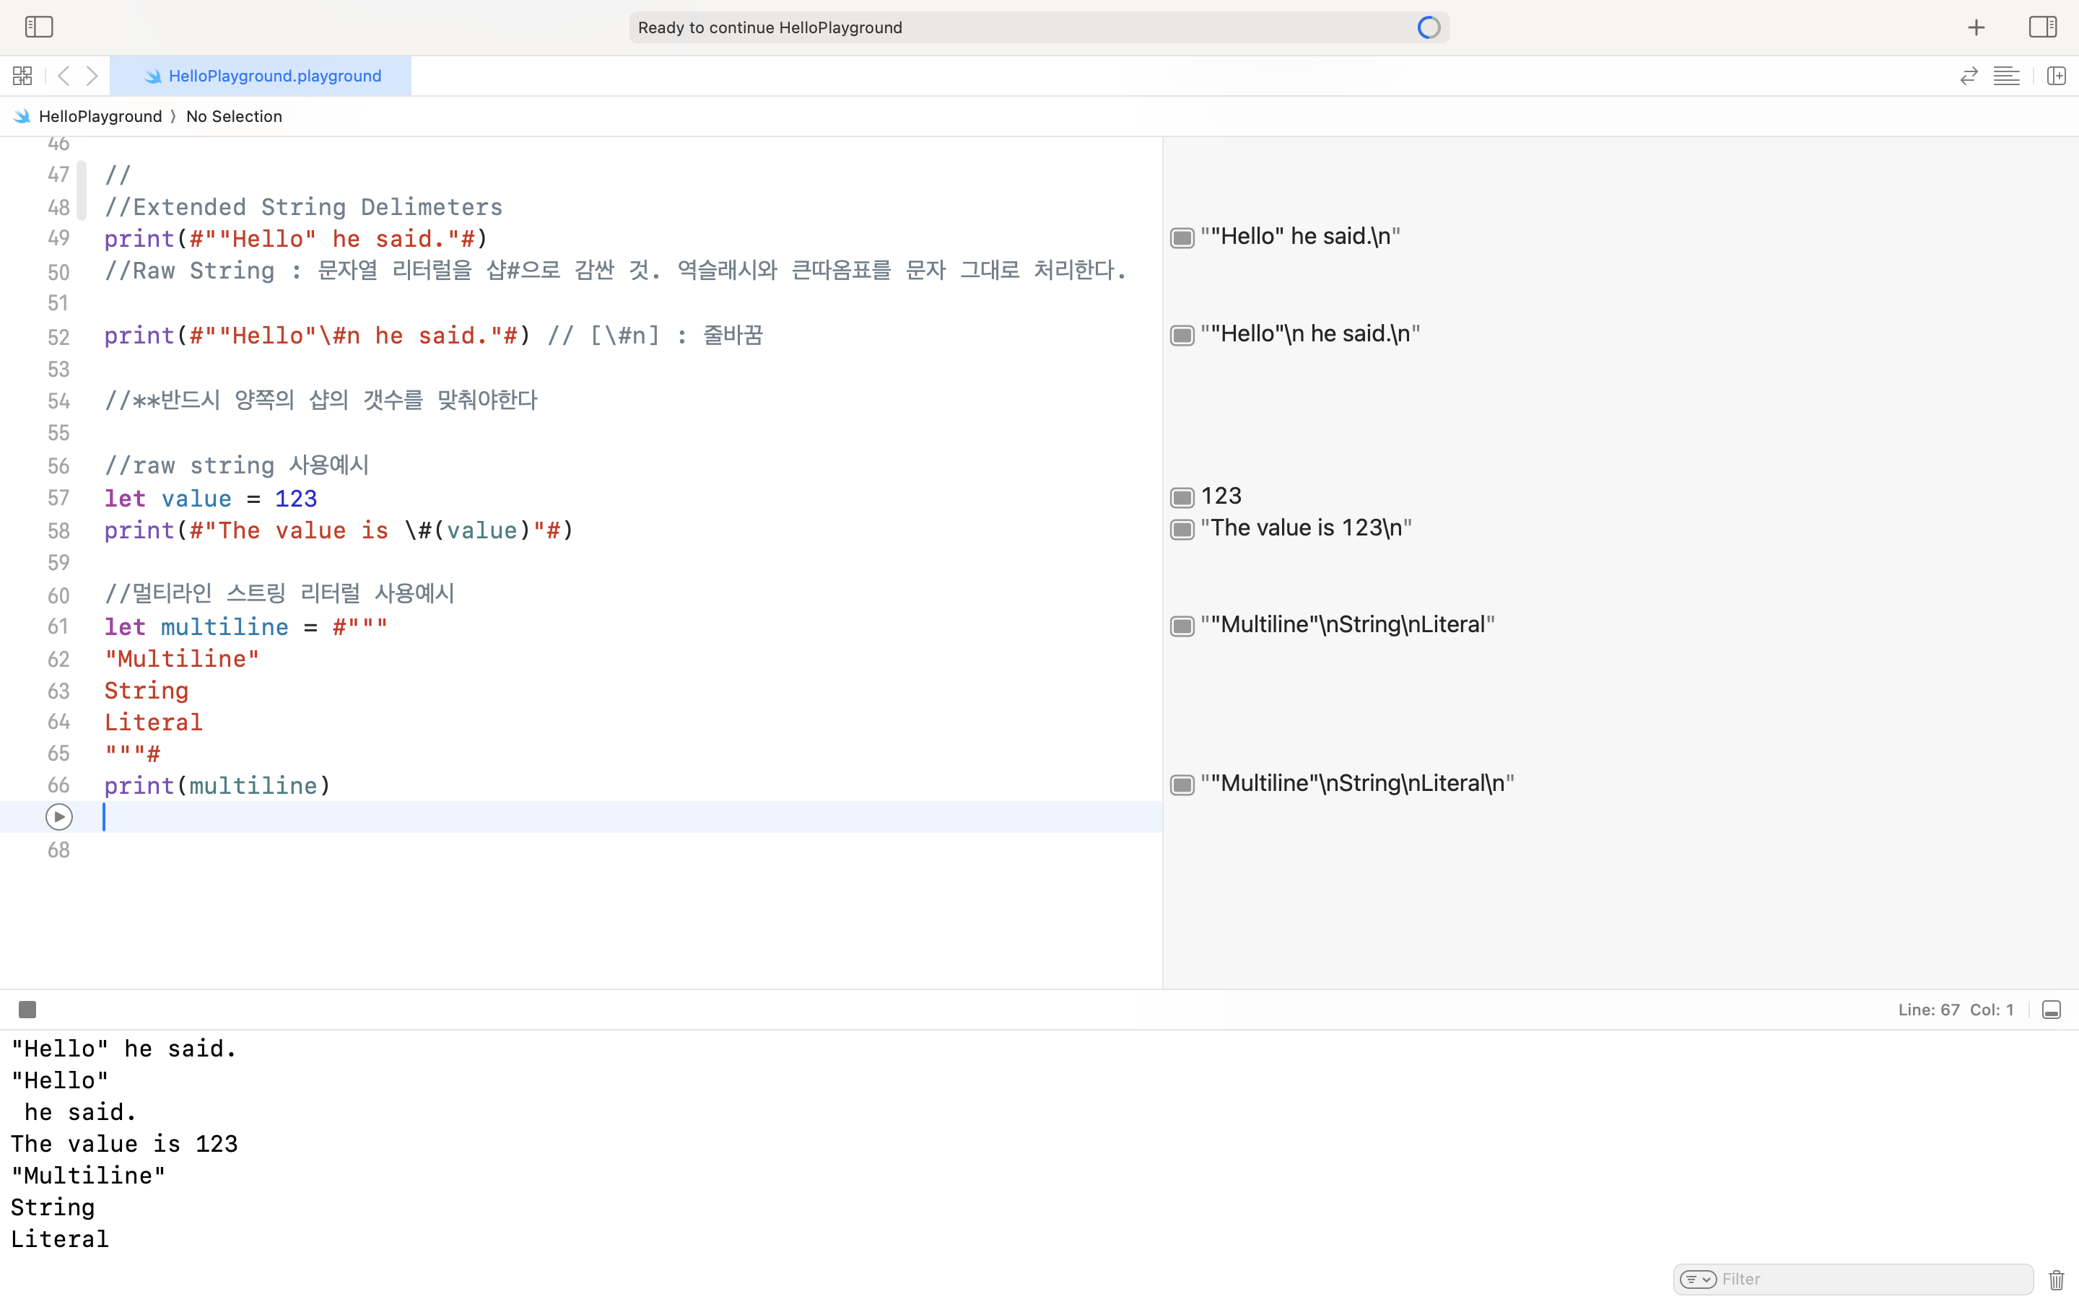Stop the playground execution

(x=27, y=1010)
